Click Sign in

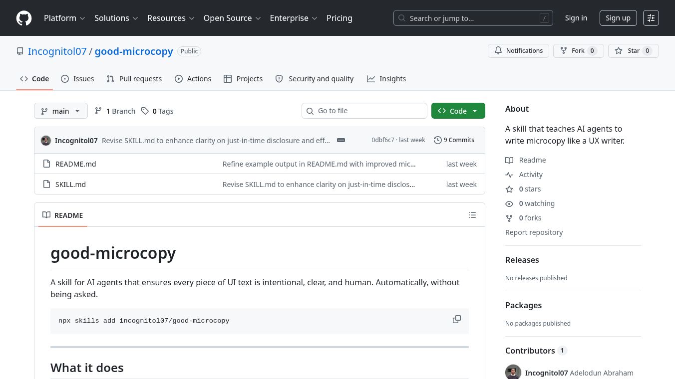pos(576,18)
